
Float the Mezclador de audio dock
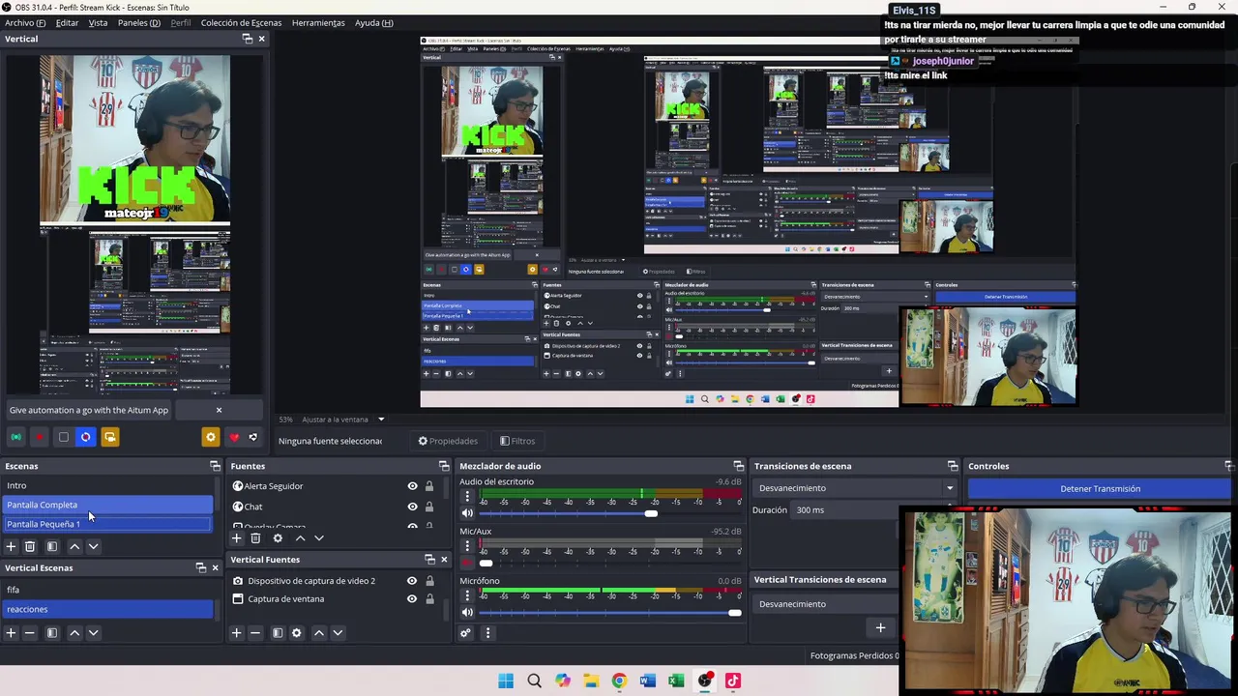(738, 466)
